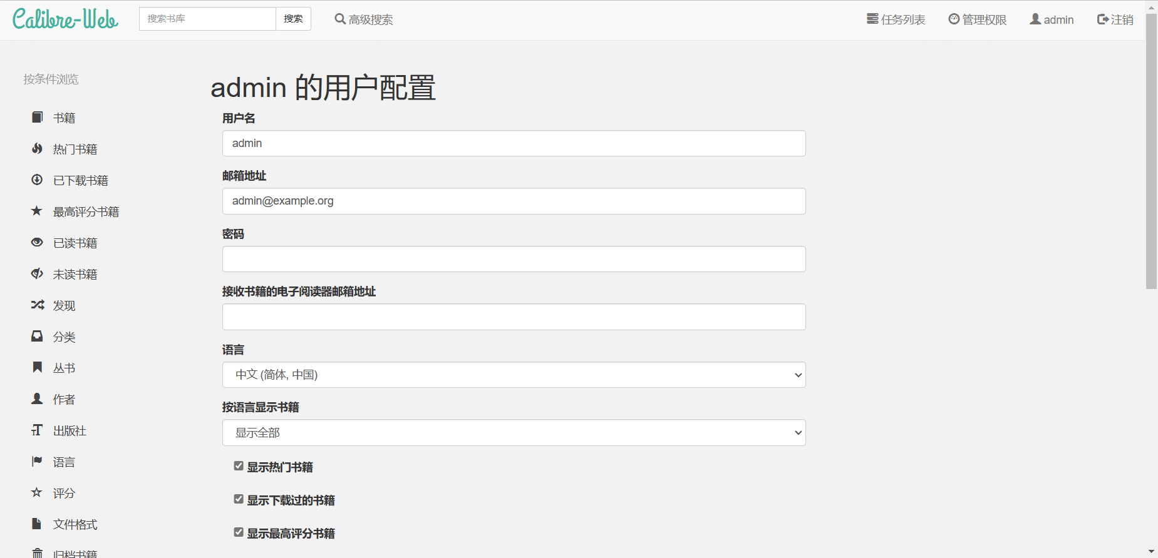Open 未读书籍 in the sidebar
This screenshot has width=1158, height=558.
point(75,274)
